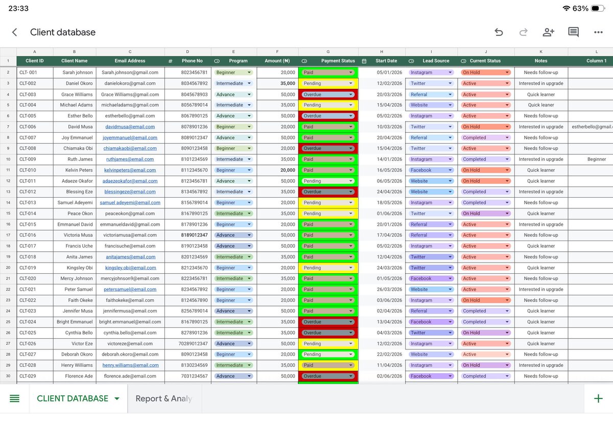The width and height of the screenshot is (613, 426).
Task: Select row 12 header
Action: coord(8,181)
